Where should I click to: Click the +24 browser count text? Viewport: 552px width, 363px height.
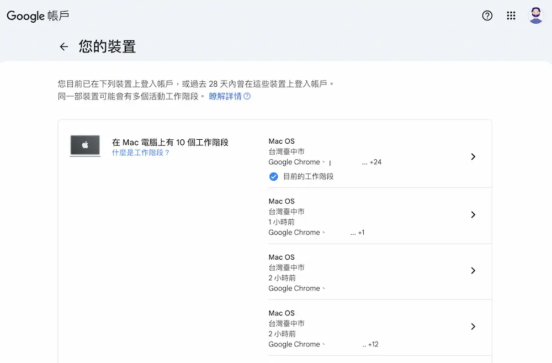pyautogui.click(x=375, y=162)
